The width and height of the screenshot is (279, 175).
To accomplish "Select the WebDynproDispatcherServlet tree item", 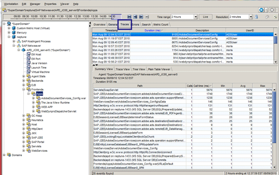I will (x=59, y=112).
